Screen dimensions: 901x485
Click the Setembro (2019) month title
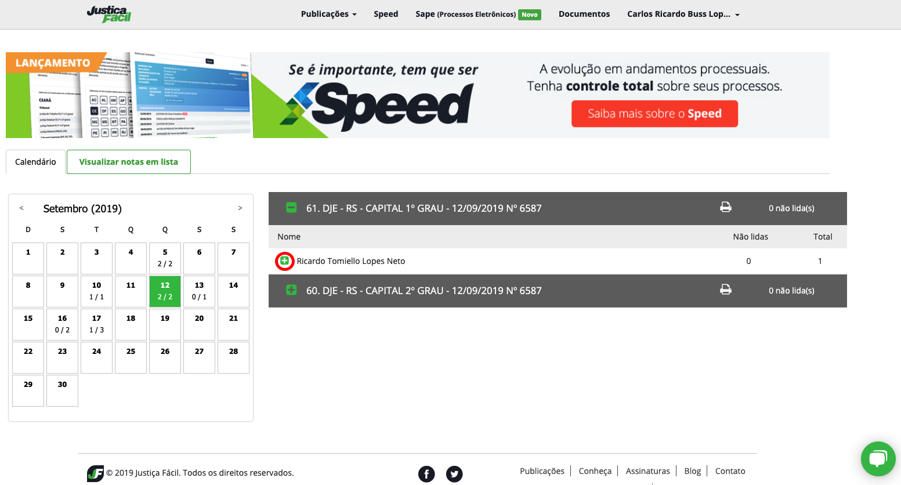(82, 208)
